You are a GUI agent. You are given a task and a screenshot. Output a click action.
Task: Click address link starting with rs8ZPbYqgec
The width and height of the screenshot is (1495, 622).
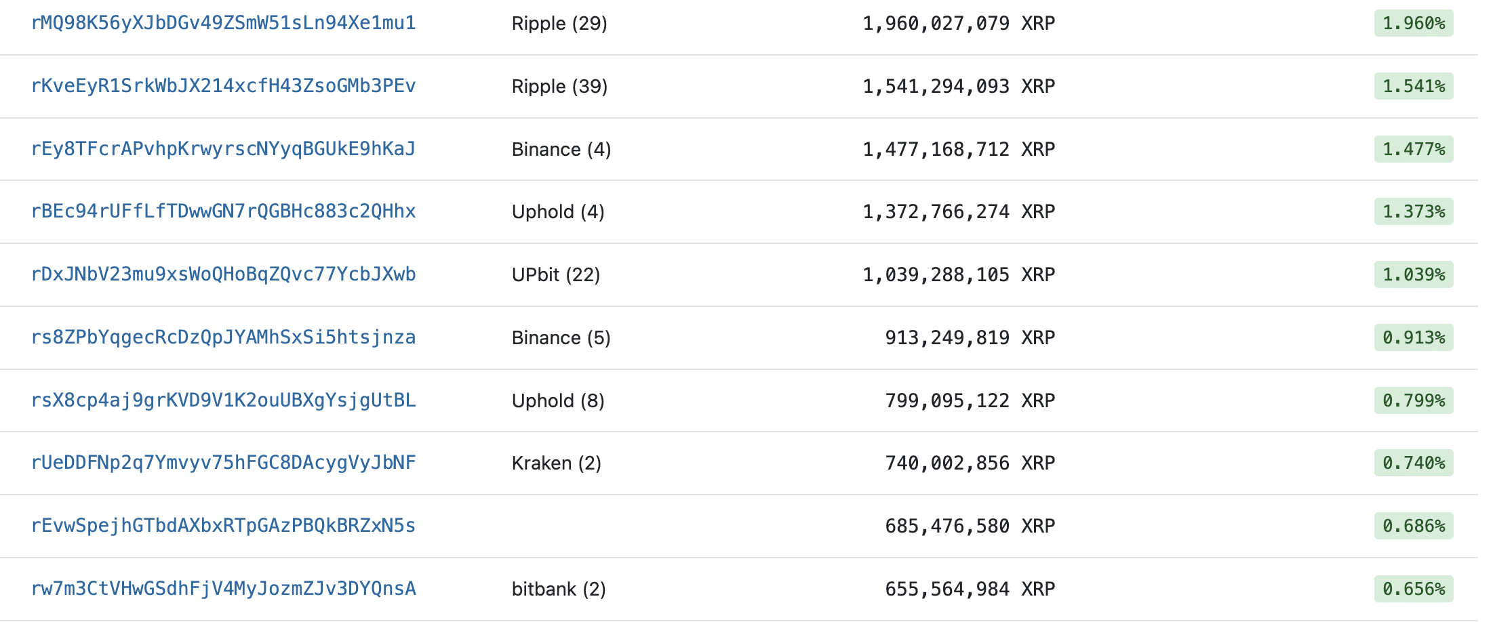click(223, 337)
